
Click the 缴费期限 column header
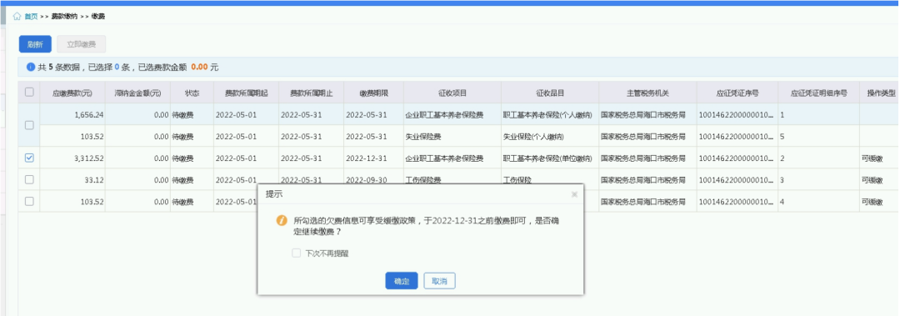tap(373, 93)
